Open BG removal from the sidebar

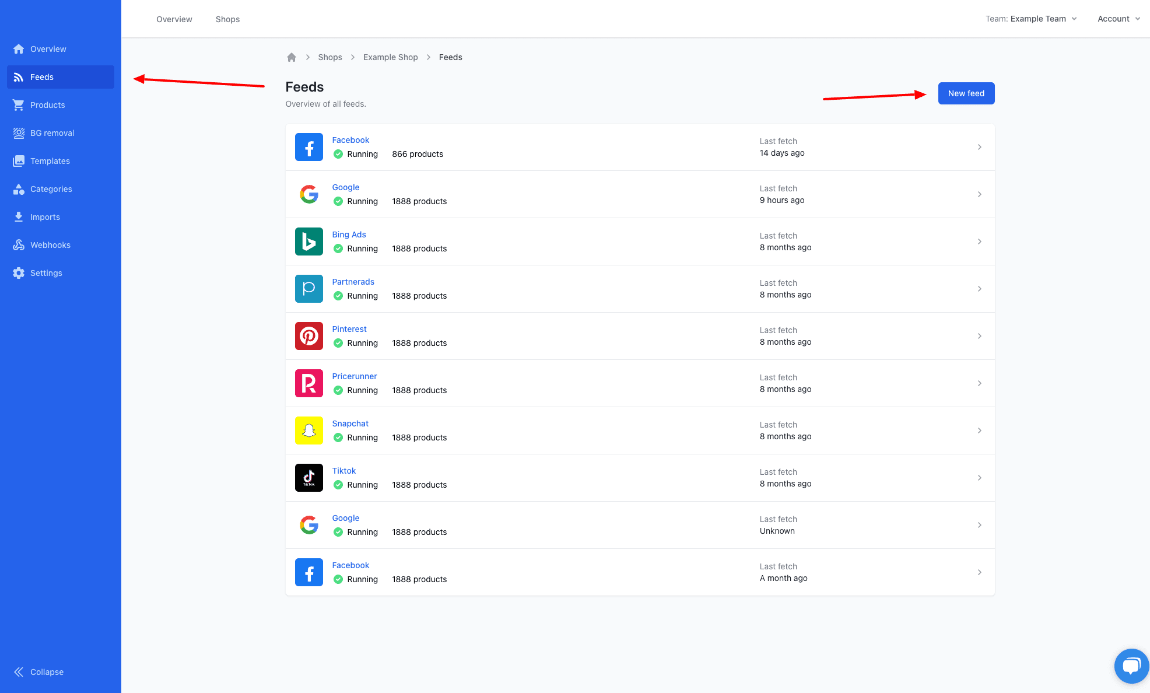click(52, 133)
